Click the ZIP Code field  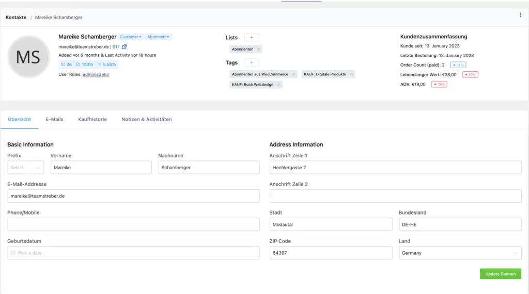click(331, 253)
